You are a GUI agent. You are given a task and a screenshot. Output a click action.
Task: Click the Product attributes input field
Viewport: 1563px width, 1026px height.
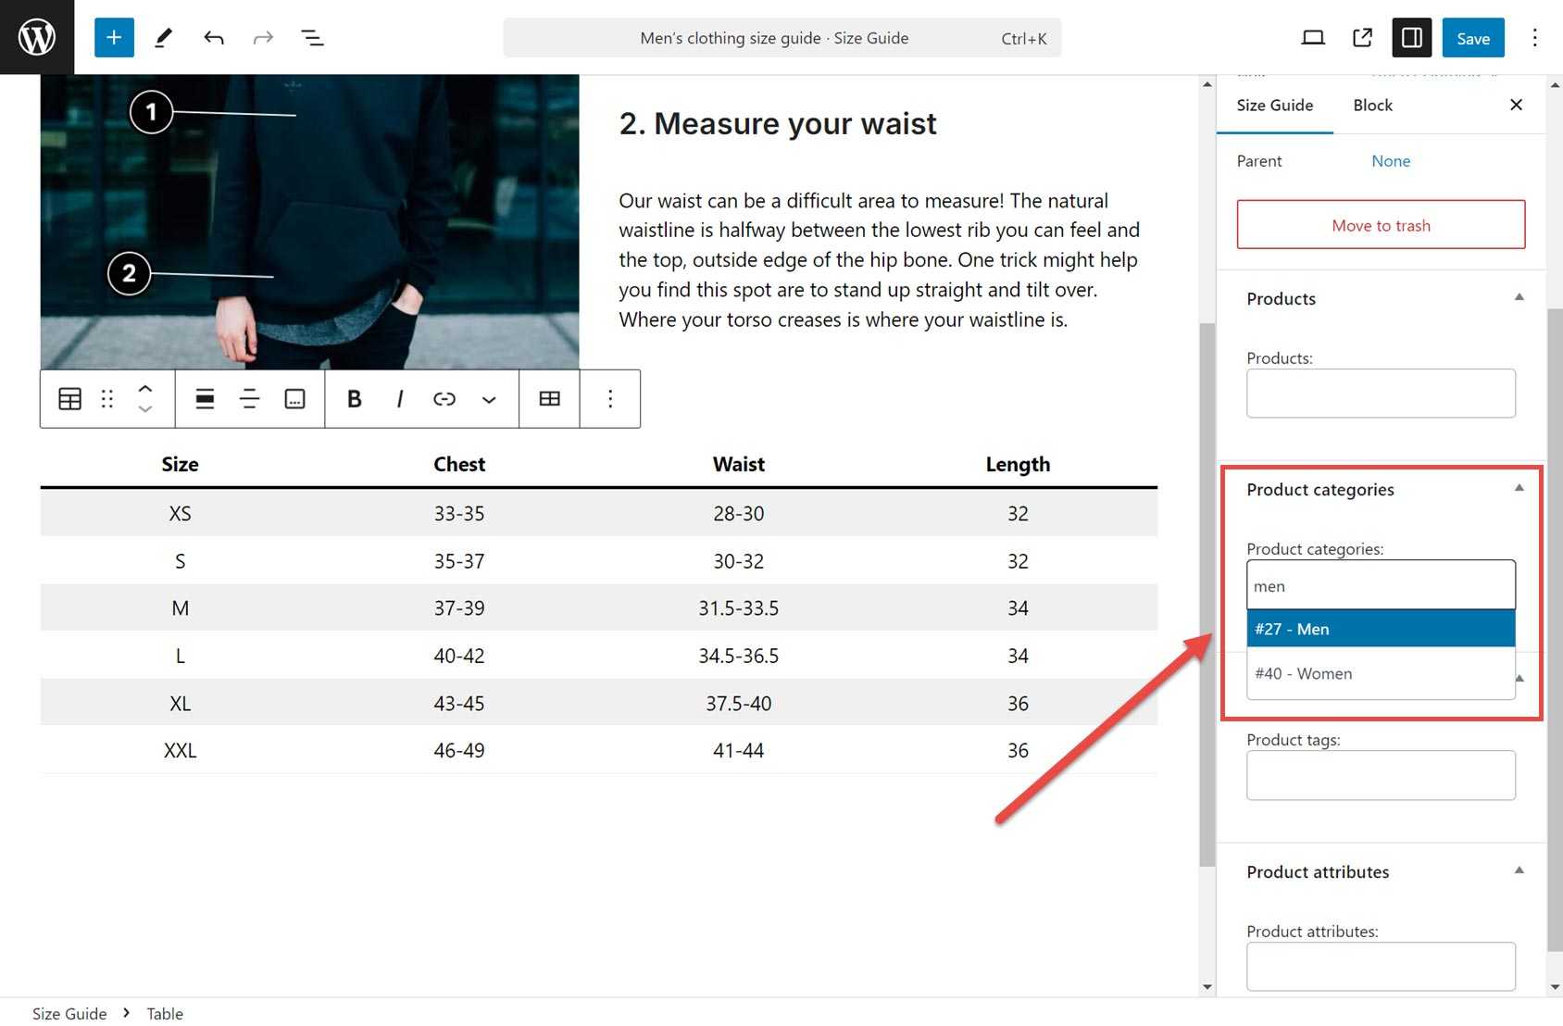(1381, 967)
